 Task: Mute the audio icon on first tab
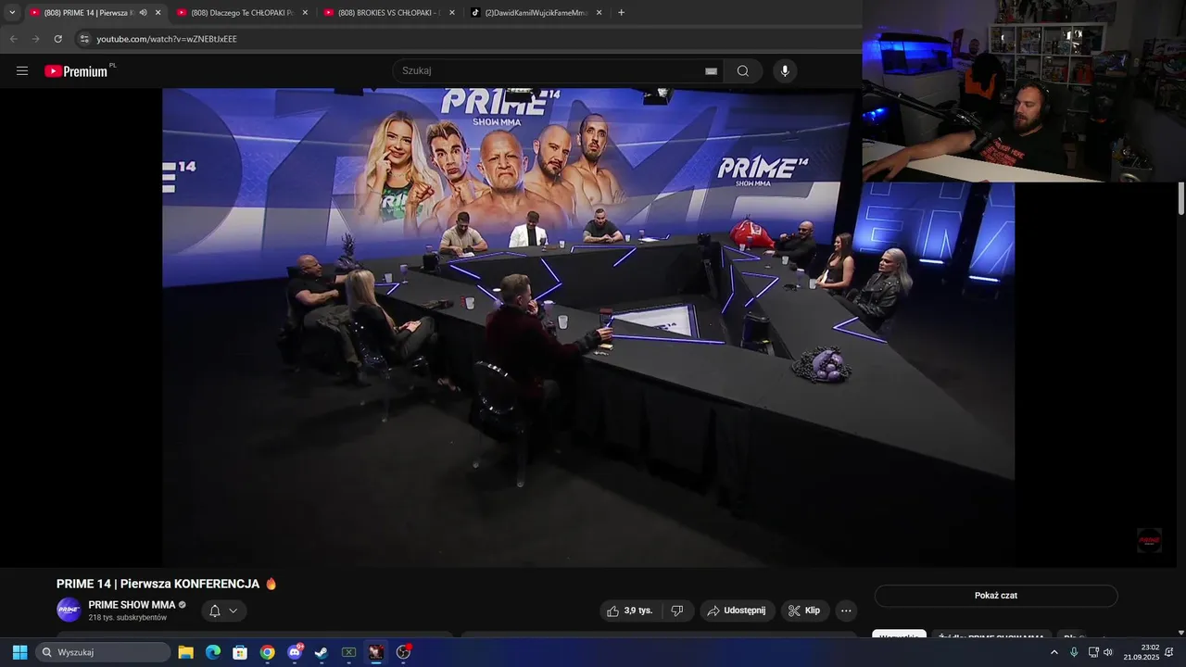coord(143,13)
